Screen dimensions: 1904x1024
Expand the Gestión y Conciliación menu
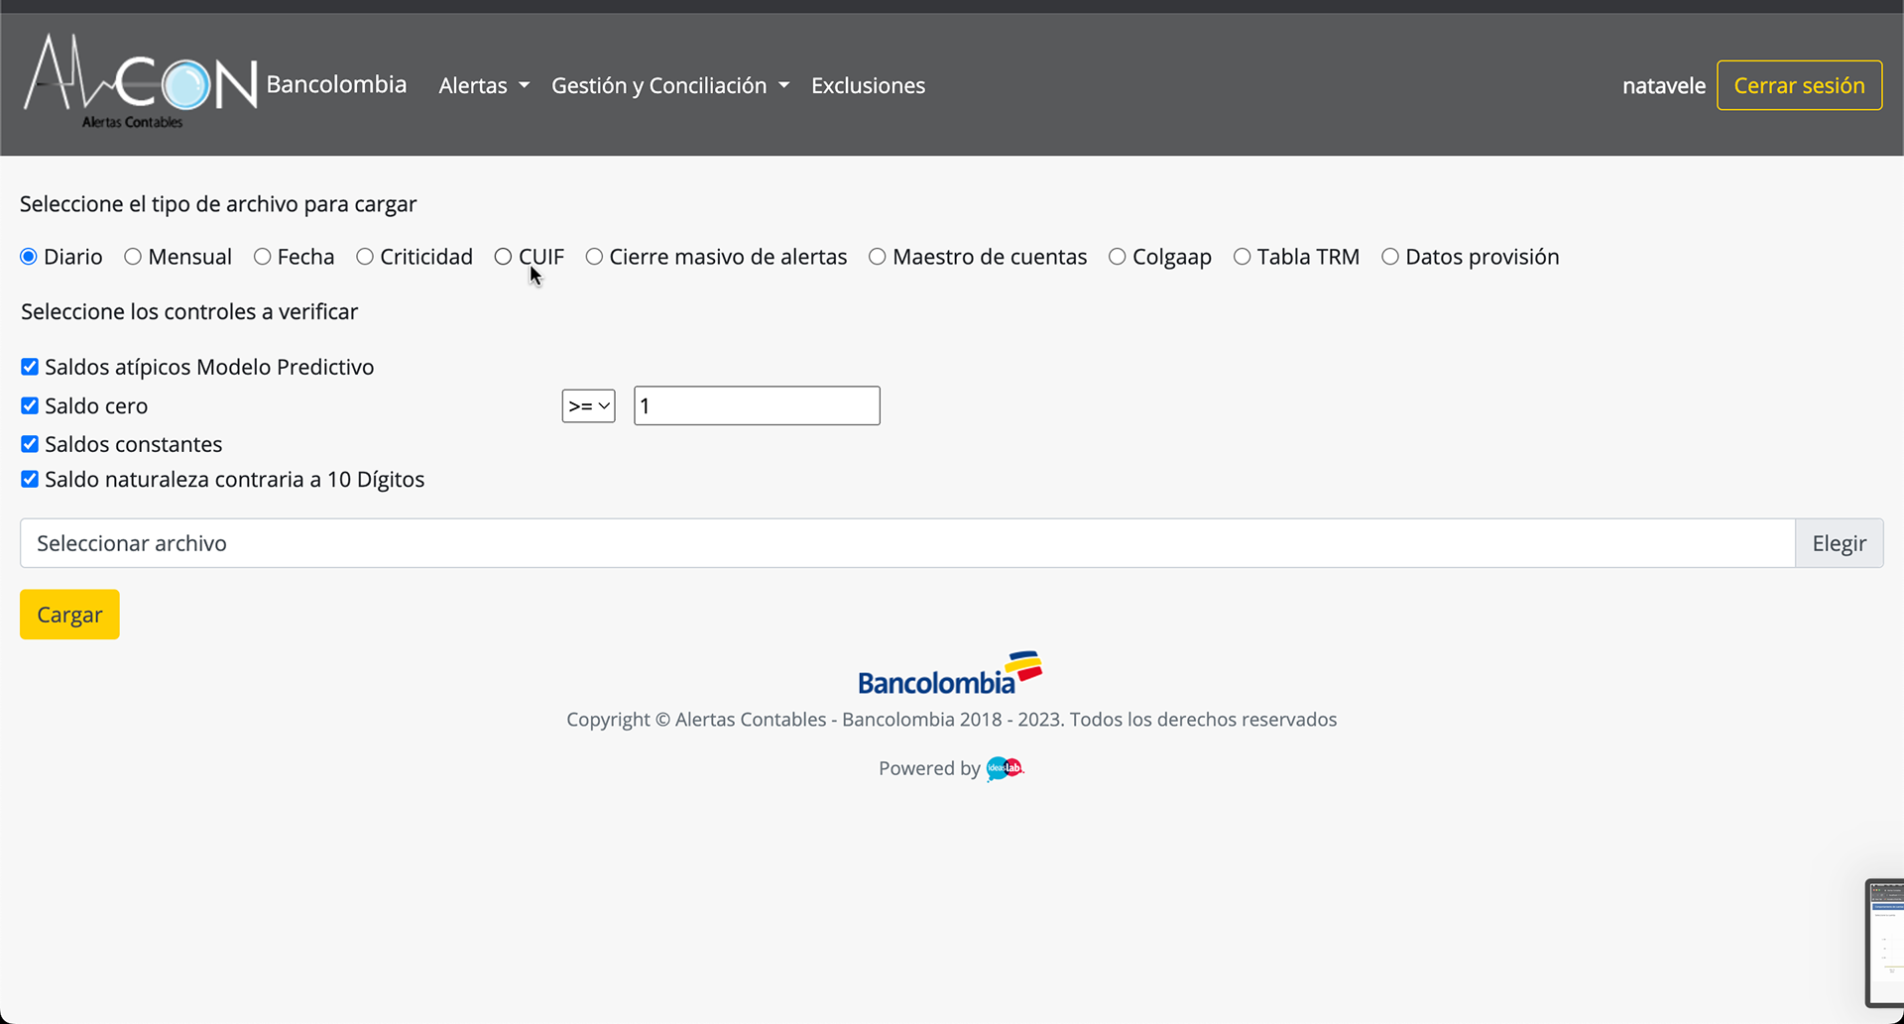(670, 86)
